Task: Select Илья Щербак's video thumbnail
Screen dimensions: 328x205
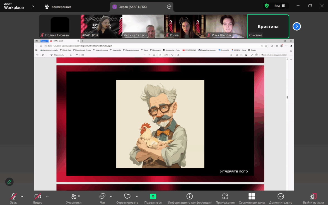Action: click(226, 26)
